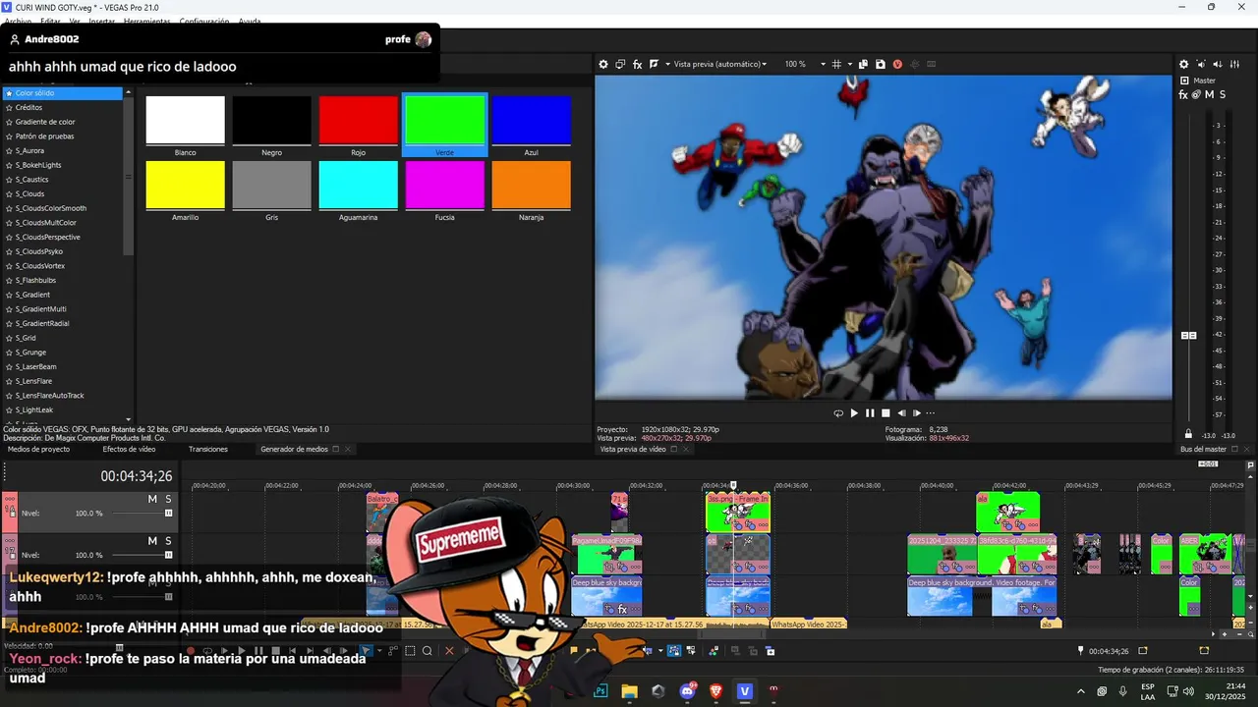1258x707 pixels.
Task: Step to next frame in preview
Action: (x=916, y=413)
